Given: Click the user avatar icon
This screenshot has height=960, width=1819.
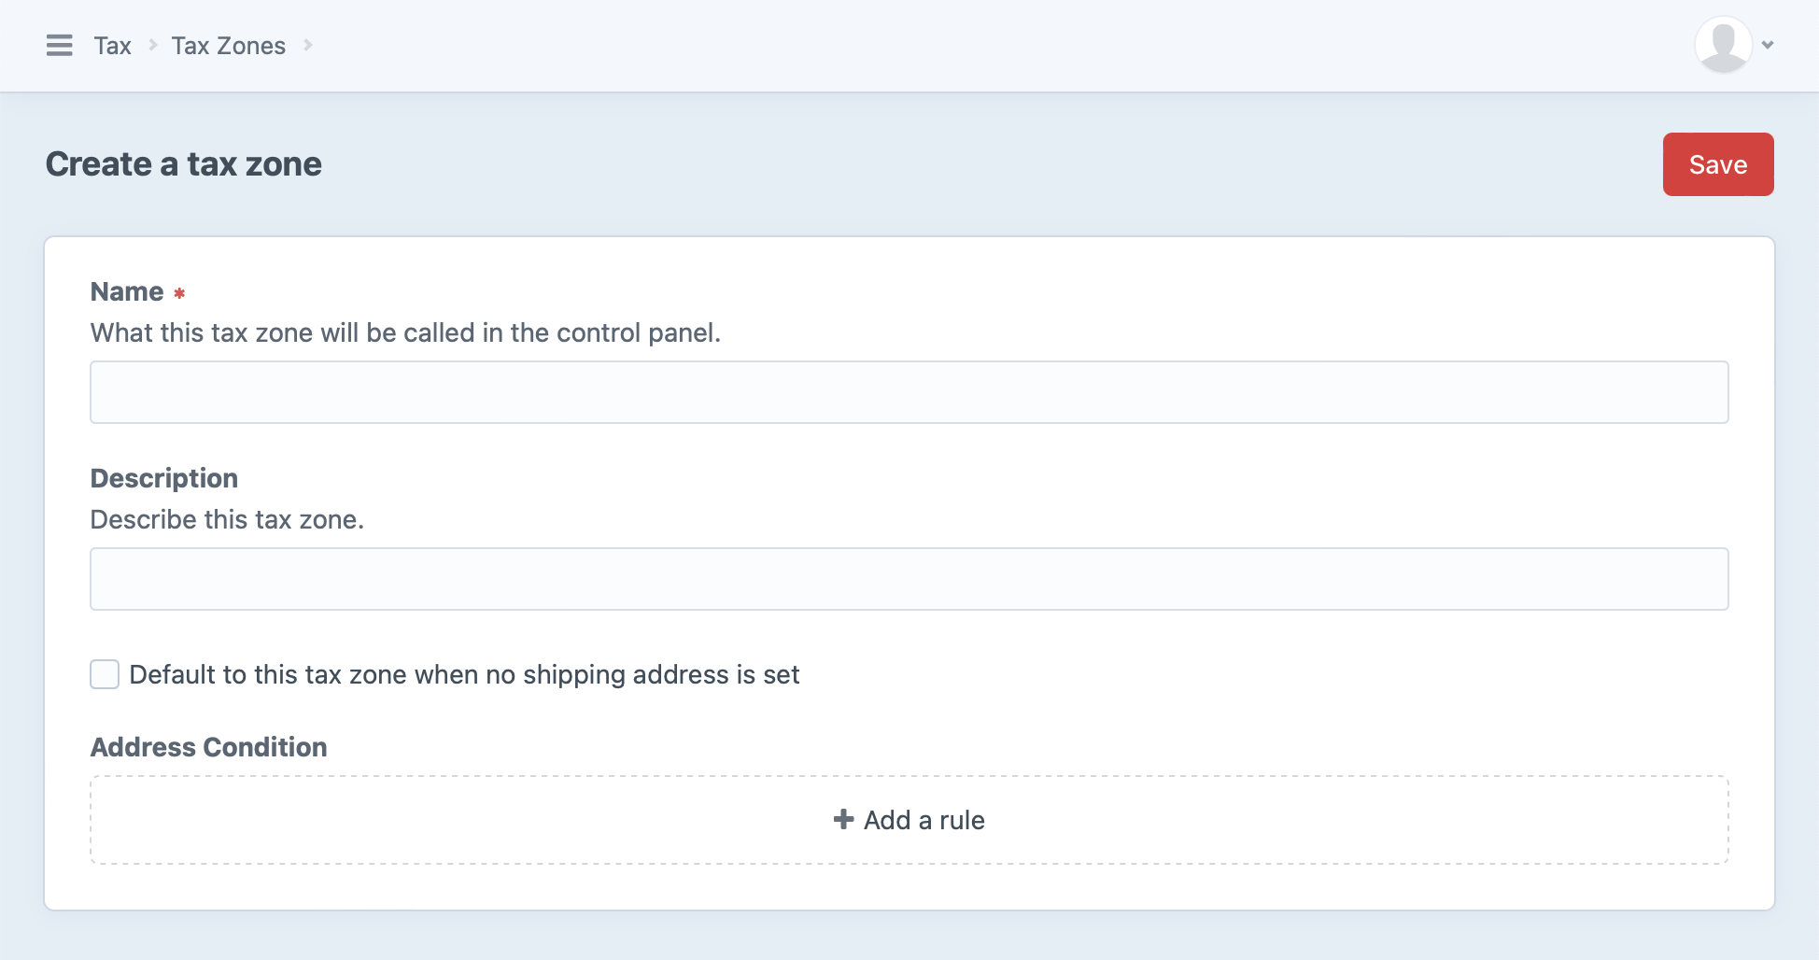Looking at the screenshot, I should 1722,44.
